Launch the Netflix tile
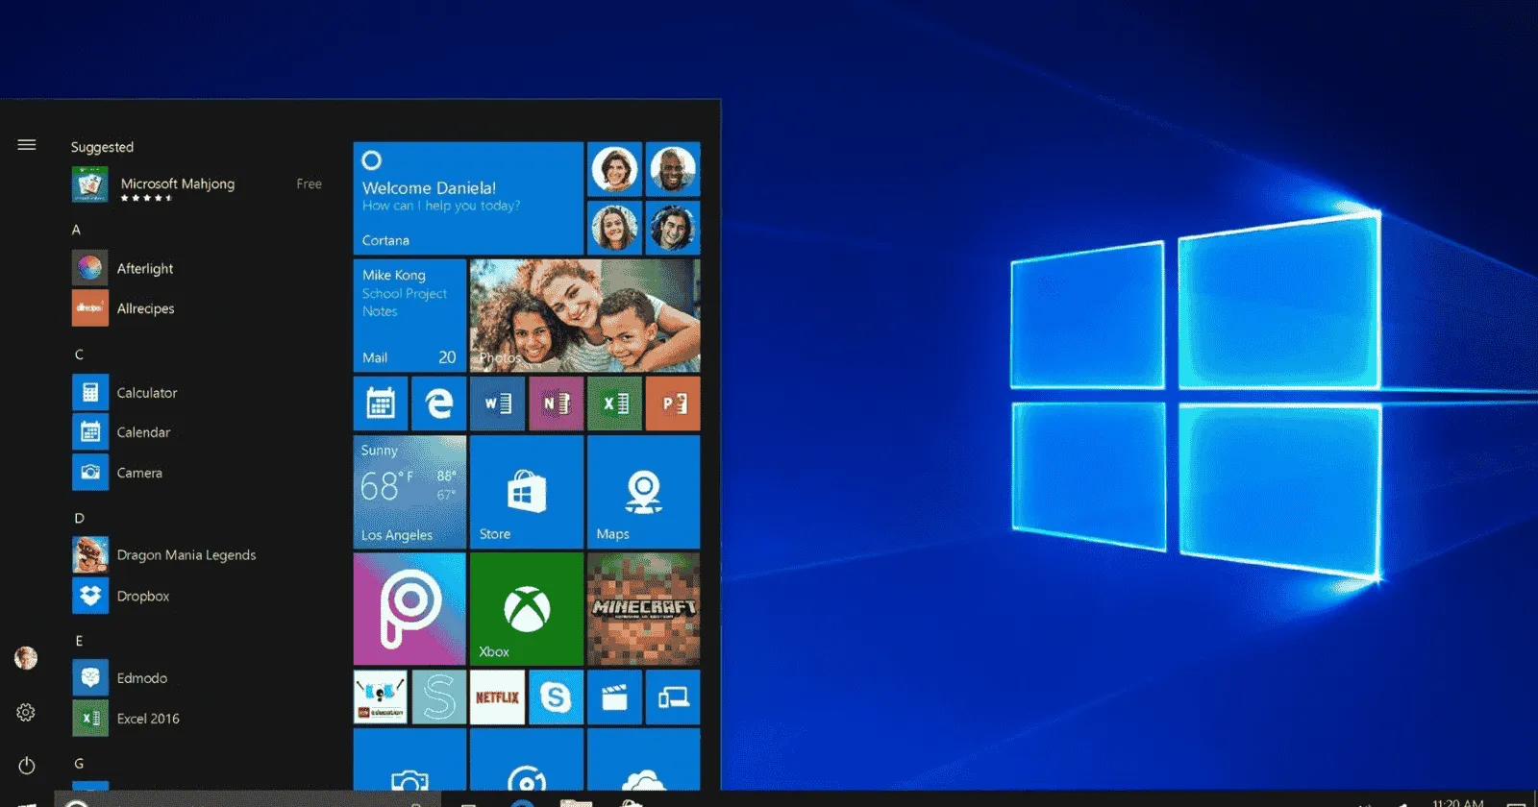This screenshot has height=807, width=1538. click(x=497, y=697)
